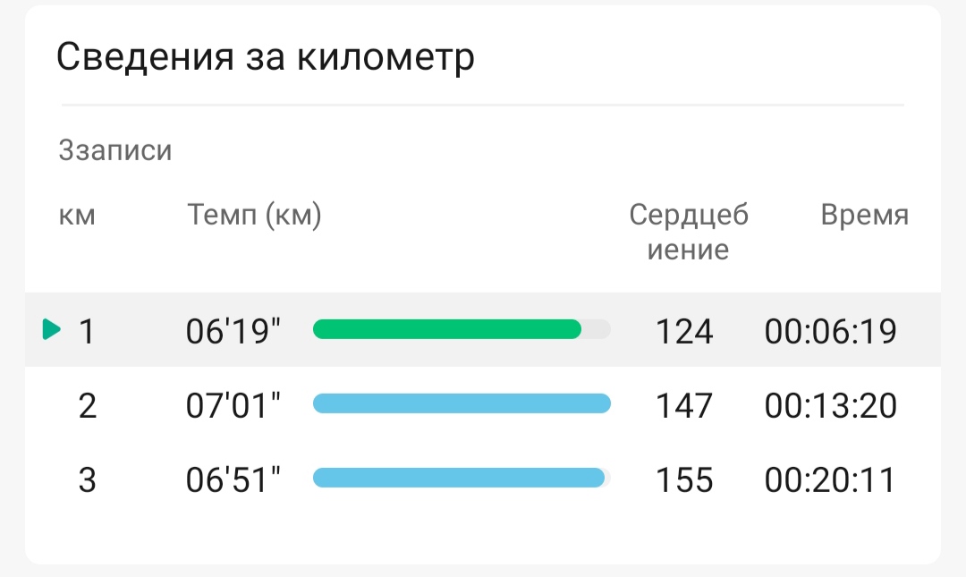Click heart rate value 155
This screenshot has width=966, height=577.
coord(684,480)
